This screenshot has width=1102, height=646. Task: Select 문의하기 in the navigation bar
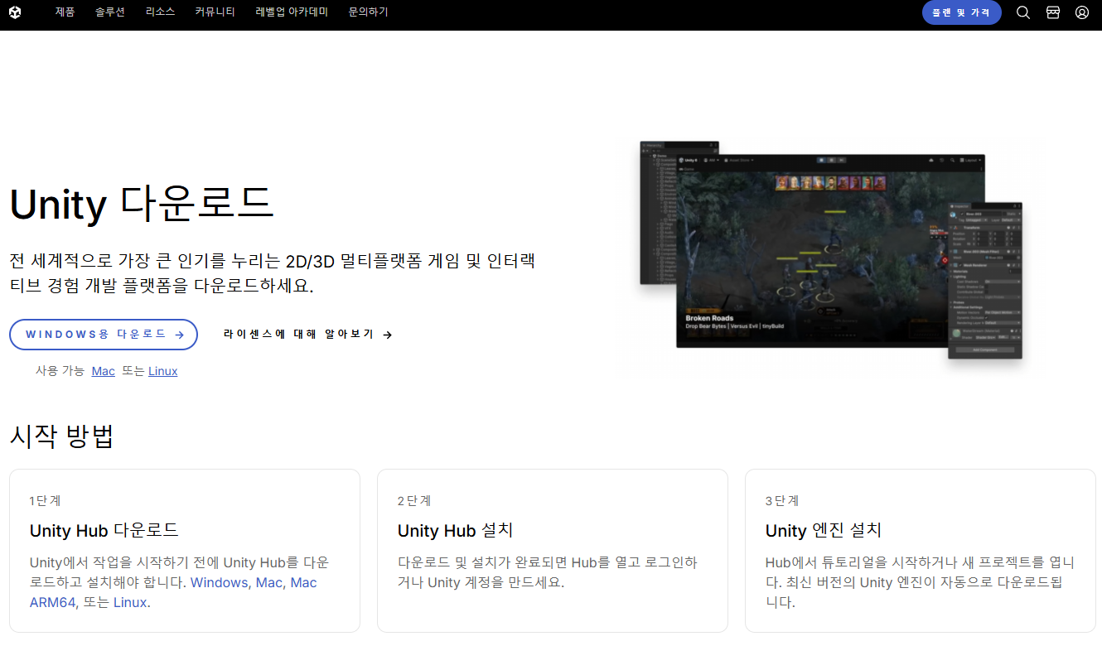(369, 12)
